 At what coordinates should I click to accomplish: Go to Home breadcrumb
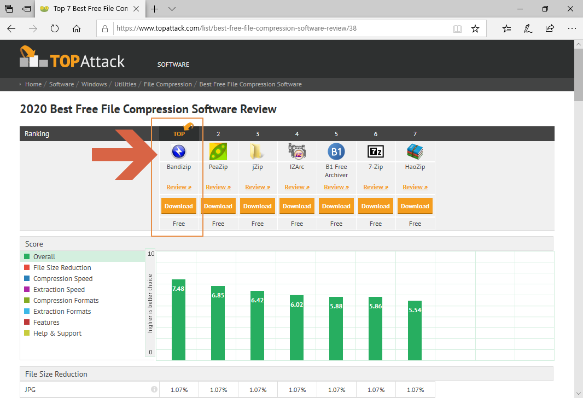pos(33,84)
